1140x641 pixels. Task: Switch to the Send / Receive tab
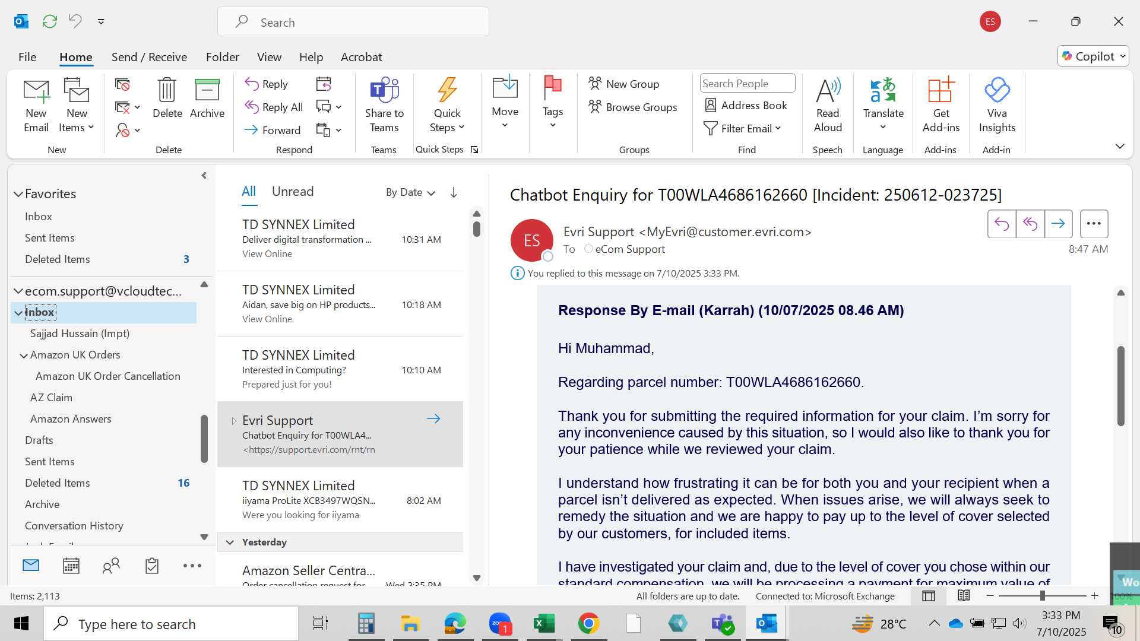click(x=149, y=57)
